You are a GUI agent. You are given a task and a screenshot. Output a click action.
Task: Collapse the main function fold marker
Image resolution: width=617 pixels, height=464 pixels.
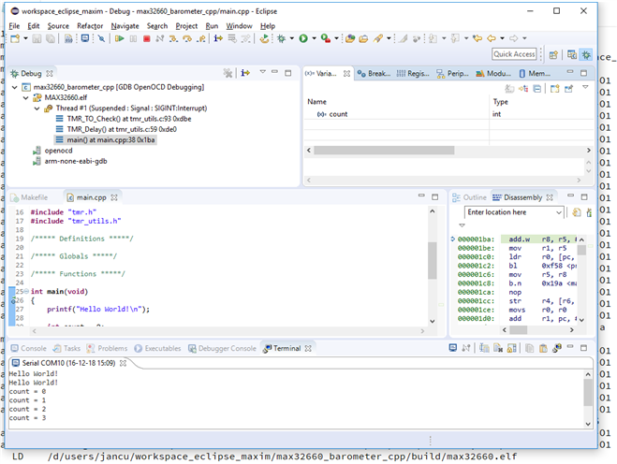[26, 292]
